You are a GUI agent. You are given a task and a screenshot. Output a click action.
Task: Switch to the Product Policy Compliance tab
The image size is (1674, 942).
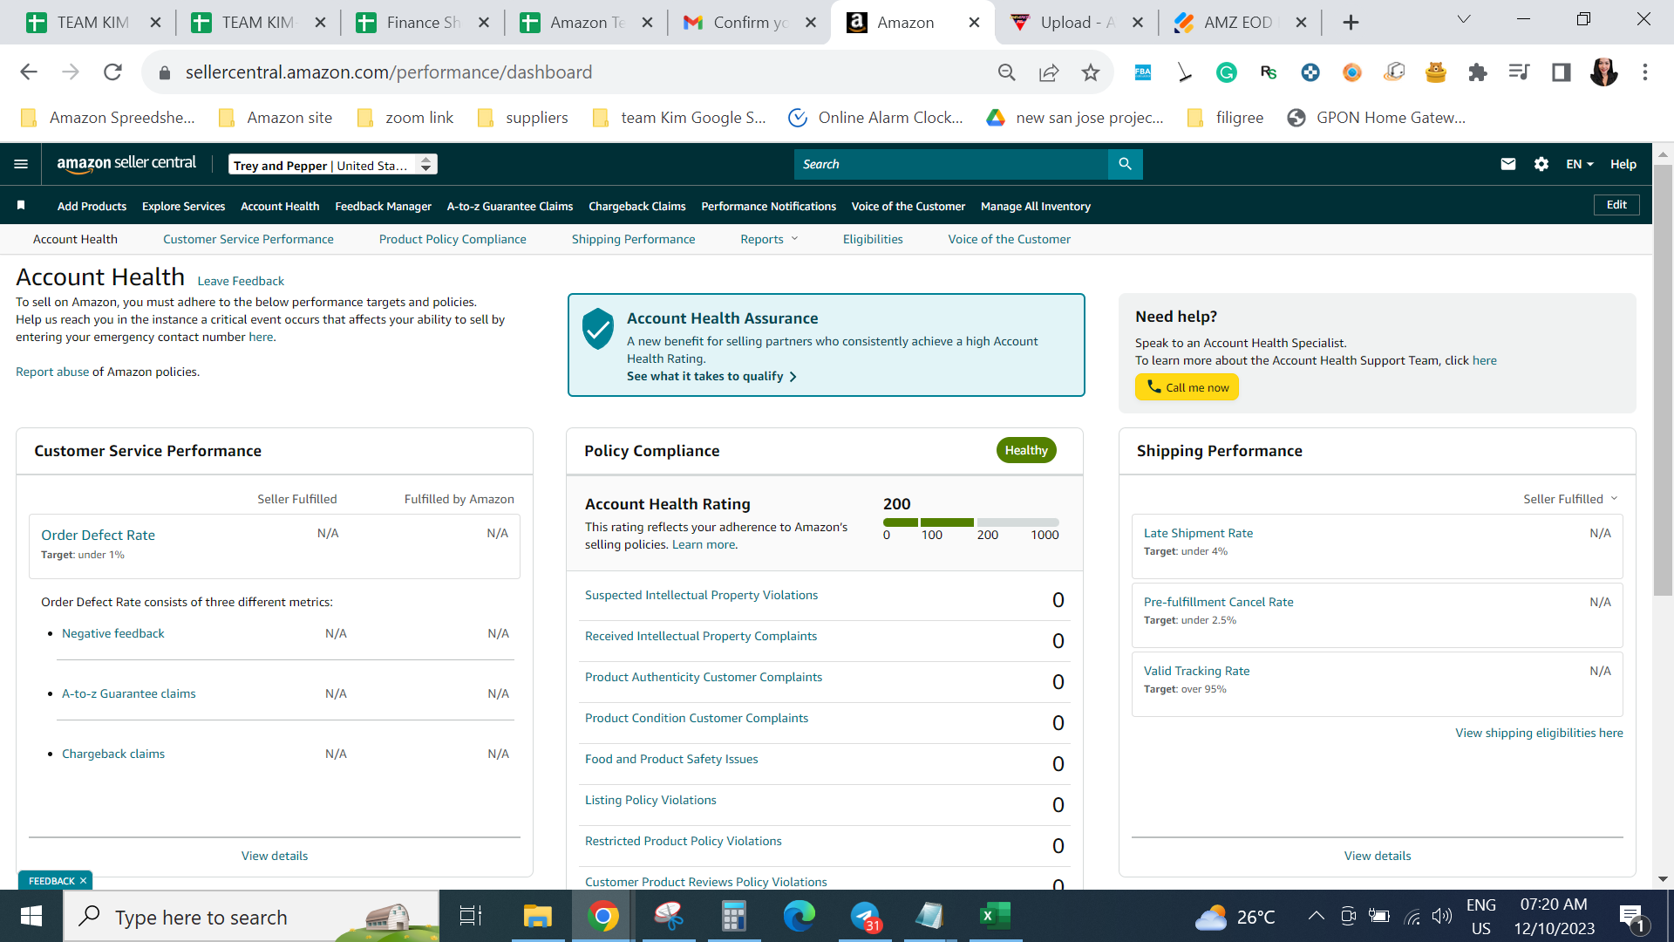pos(453,239)
